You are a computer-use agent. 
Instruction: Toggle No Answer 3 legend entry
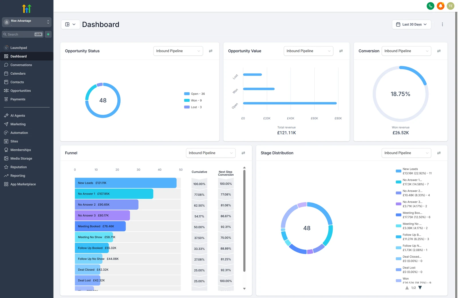(411, 204)
